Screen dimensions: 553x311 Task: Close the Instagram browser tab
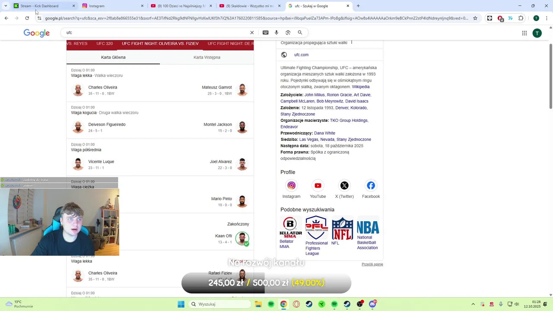(142, 6)
